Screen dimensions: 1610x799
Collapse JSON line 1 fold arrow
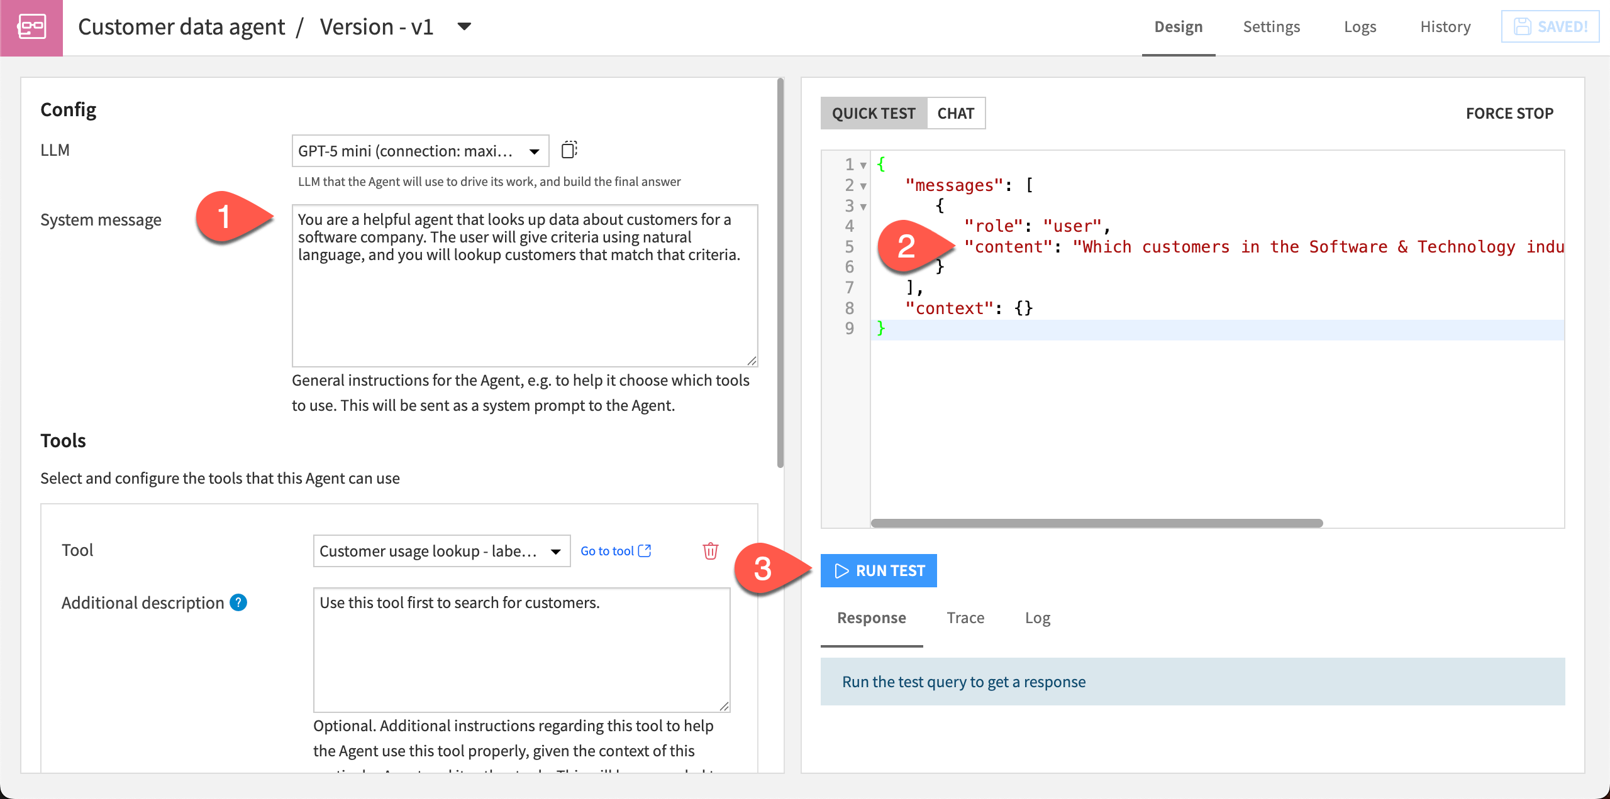pos(863,165)
